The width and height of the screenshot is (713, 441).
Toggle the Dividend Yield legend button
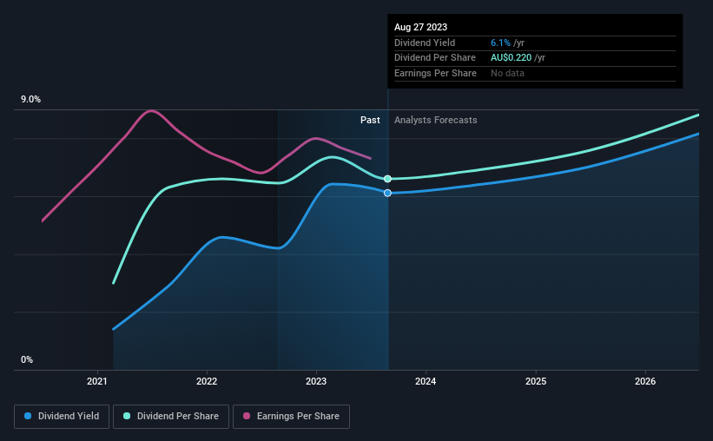point(62,417)
